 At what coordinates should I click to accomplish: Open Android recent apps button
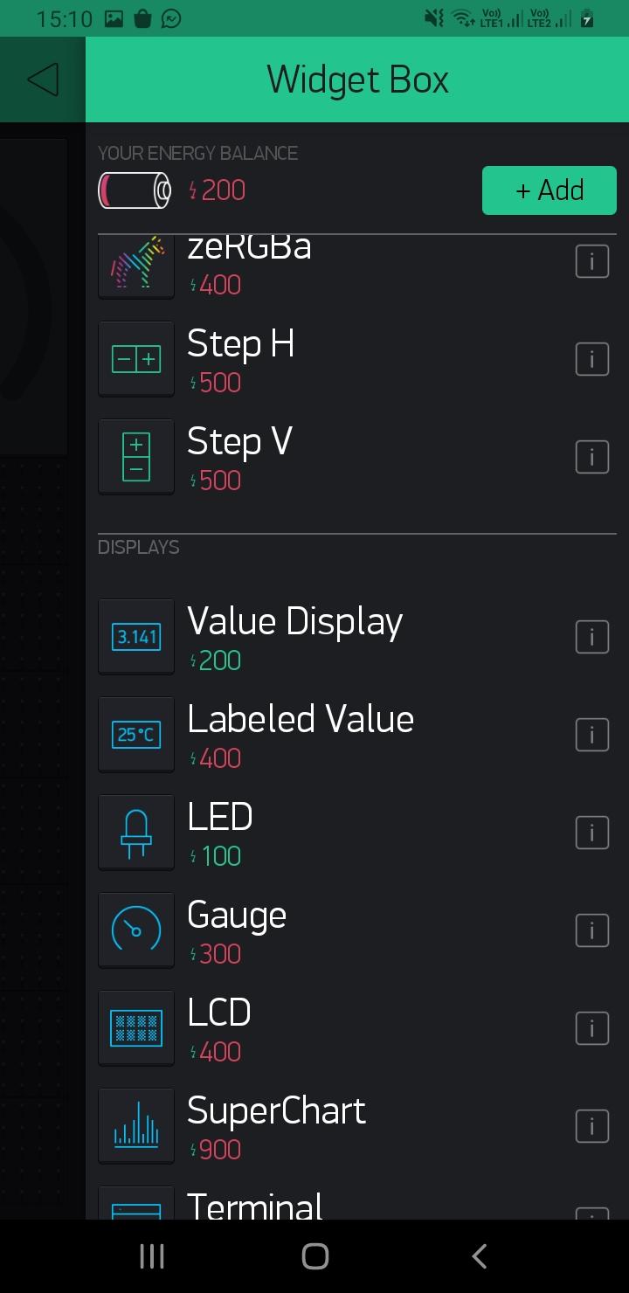152,1256
